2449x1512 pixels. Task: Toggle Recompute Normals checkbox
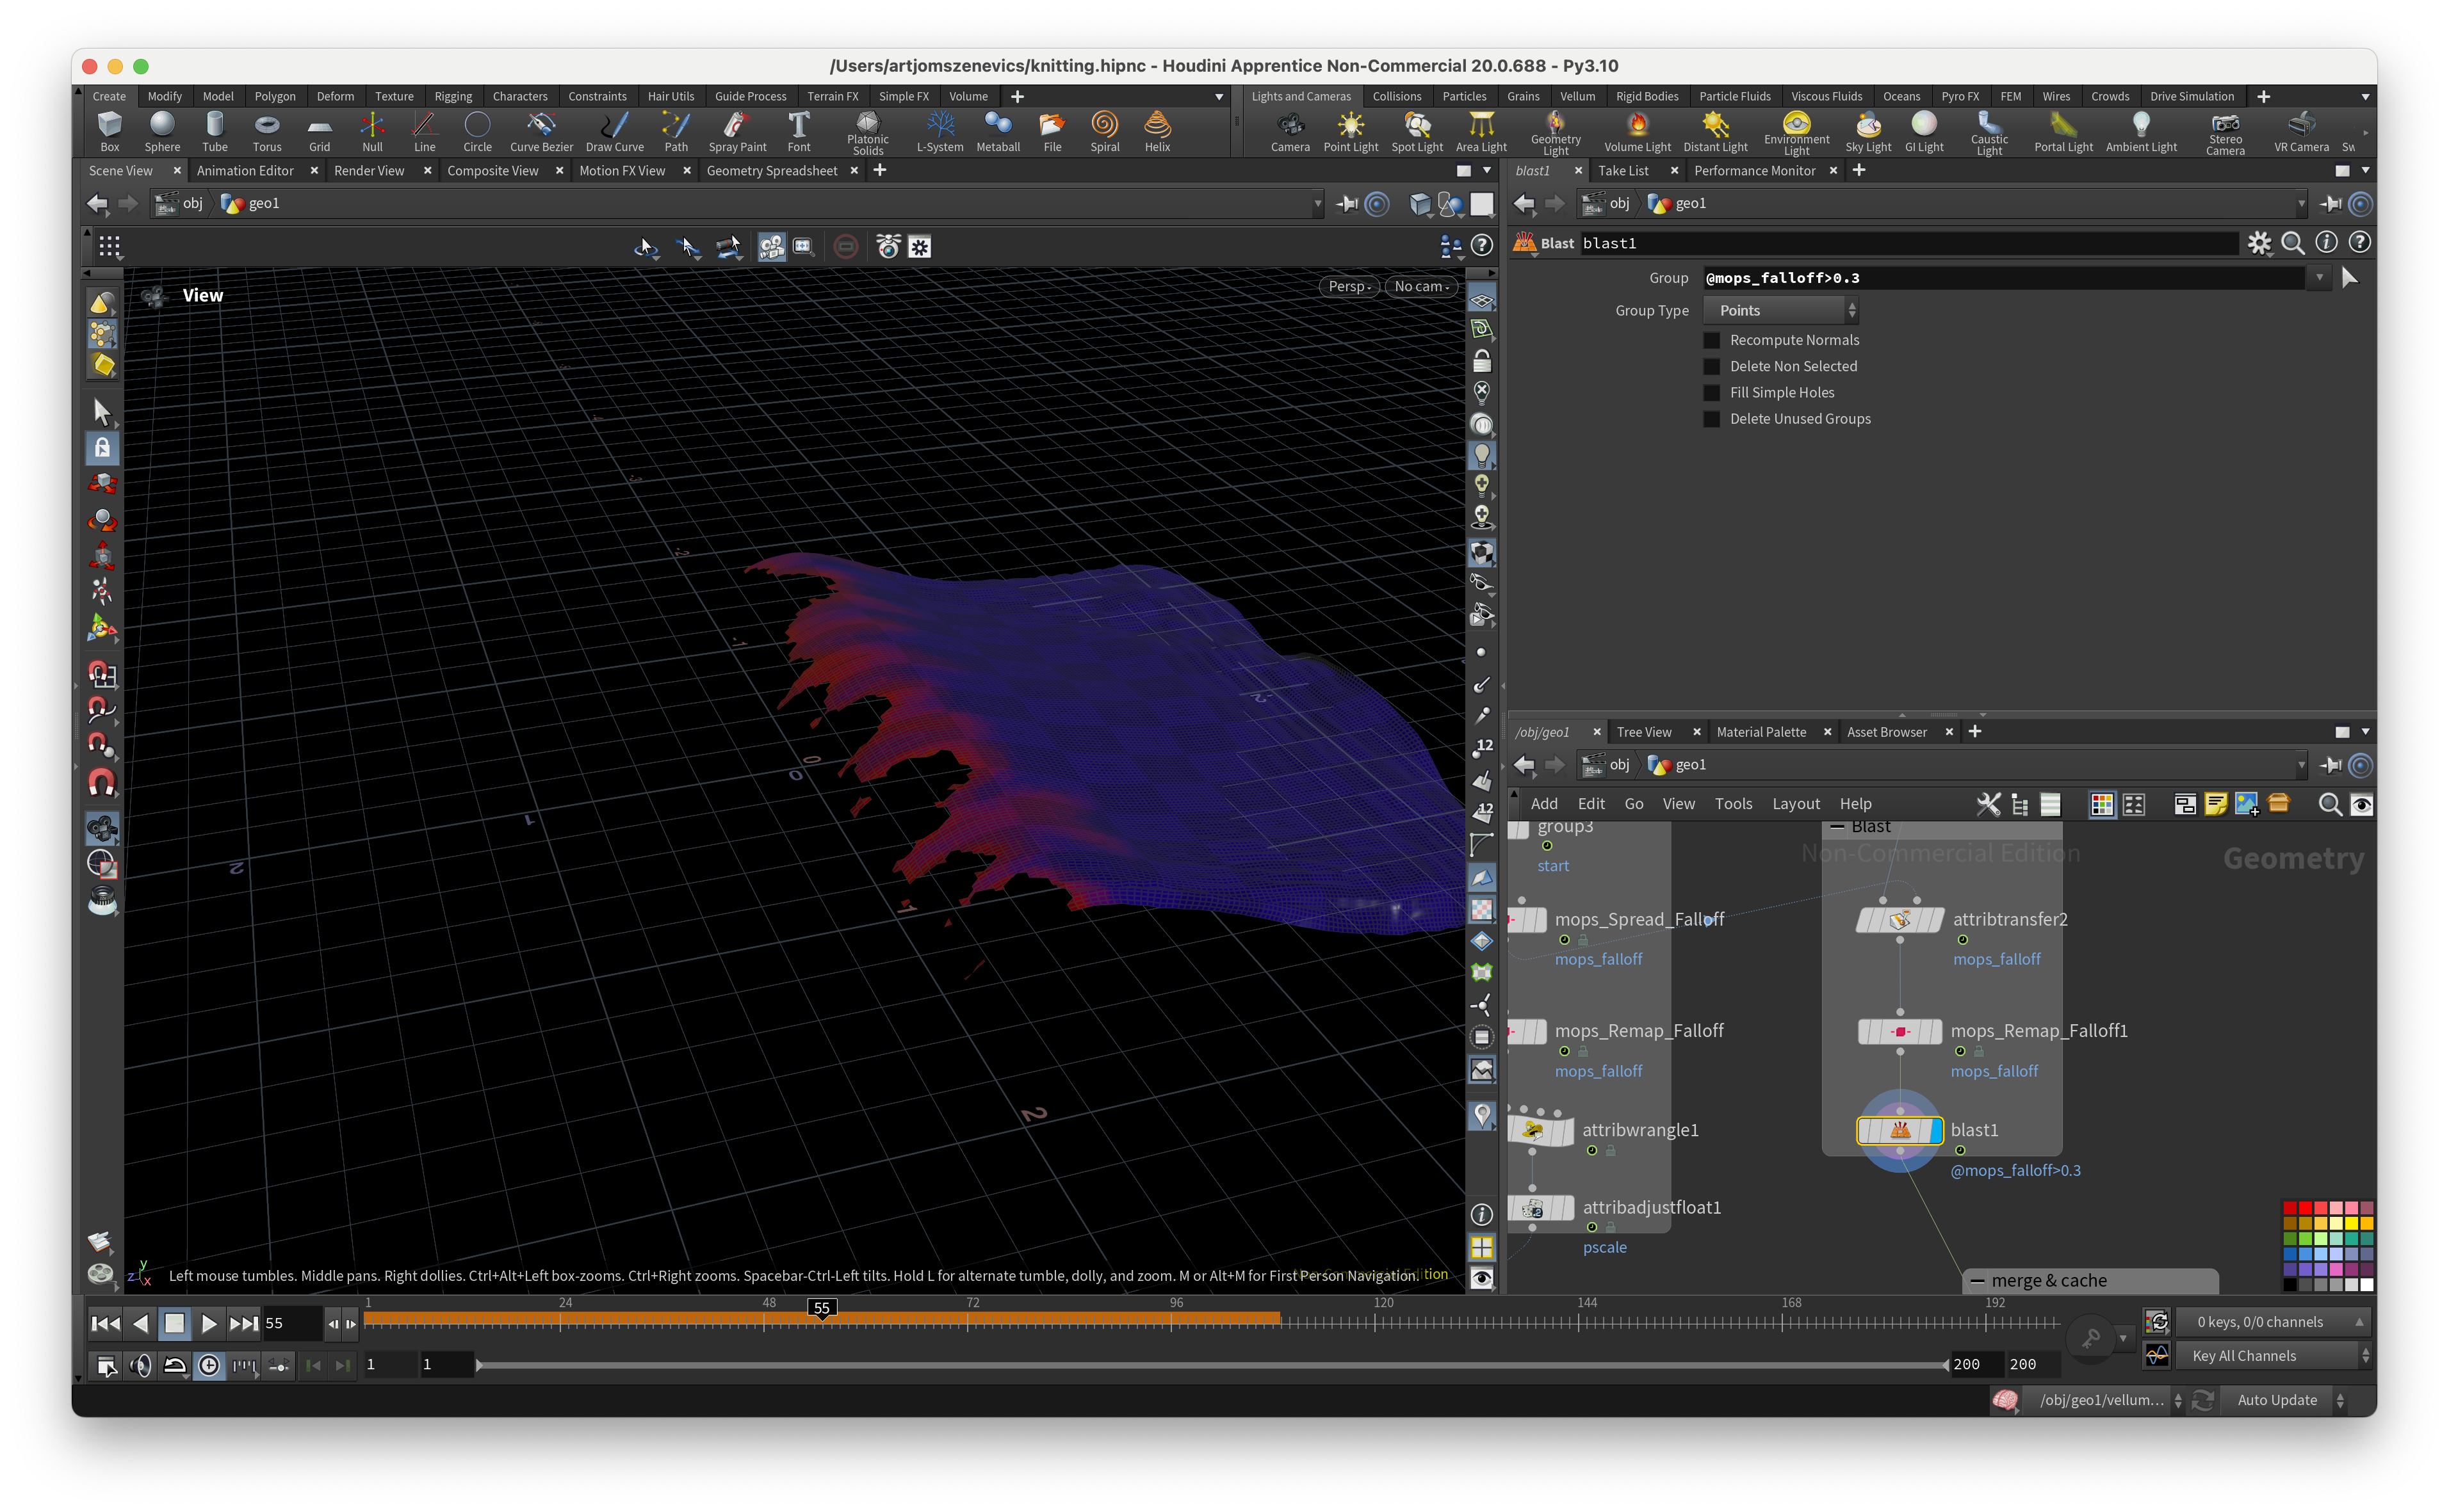pos(1712,340)
